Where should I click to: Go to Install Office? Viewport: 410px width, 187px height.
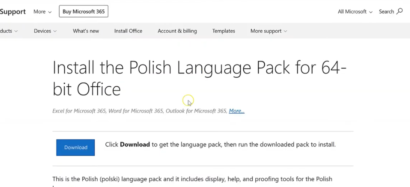[128, 31]
